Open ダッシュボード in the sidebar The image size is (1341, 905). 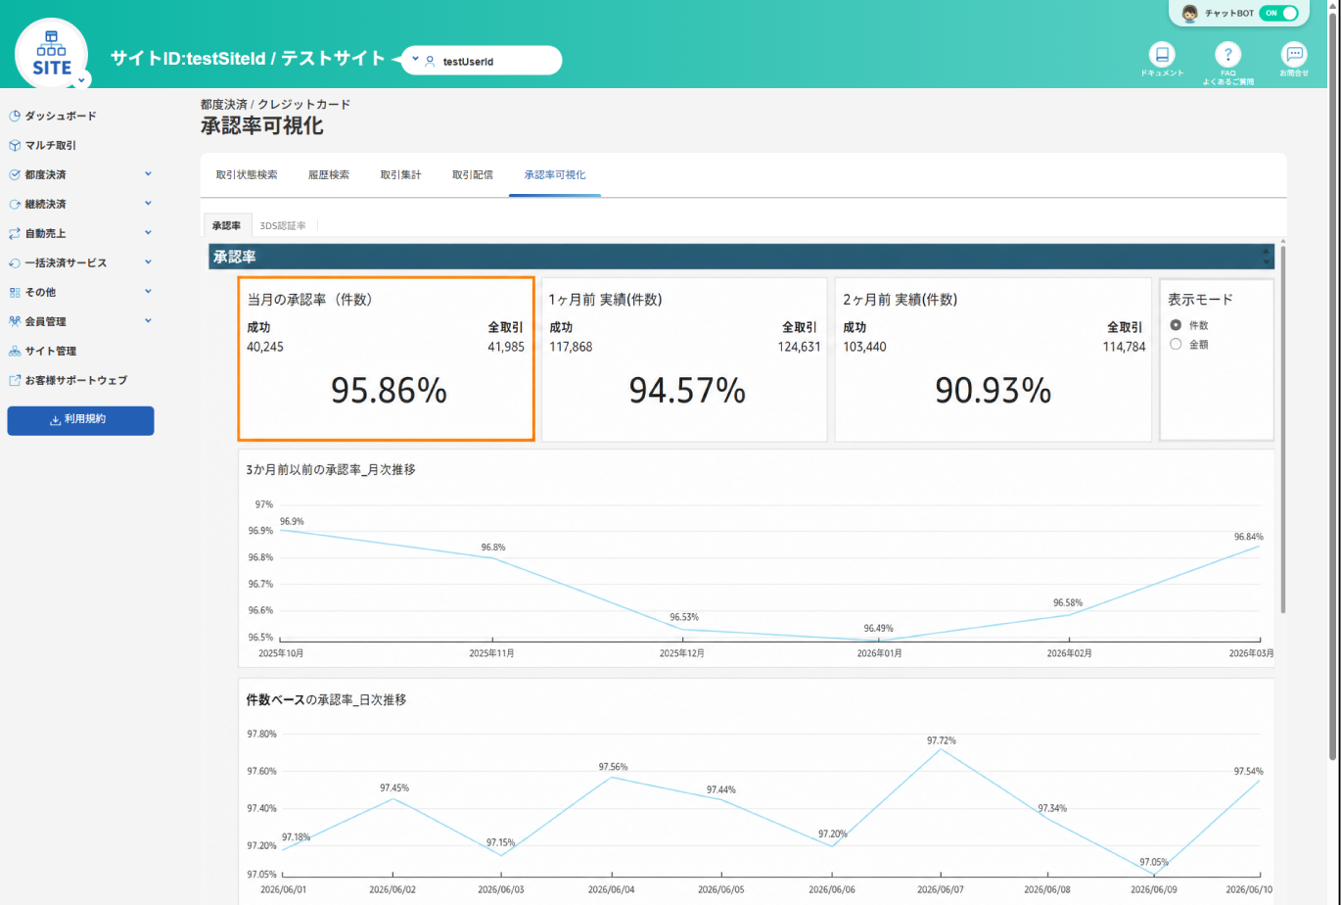pyautogui.click(x=61, y=116)
